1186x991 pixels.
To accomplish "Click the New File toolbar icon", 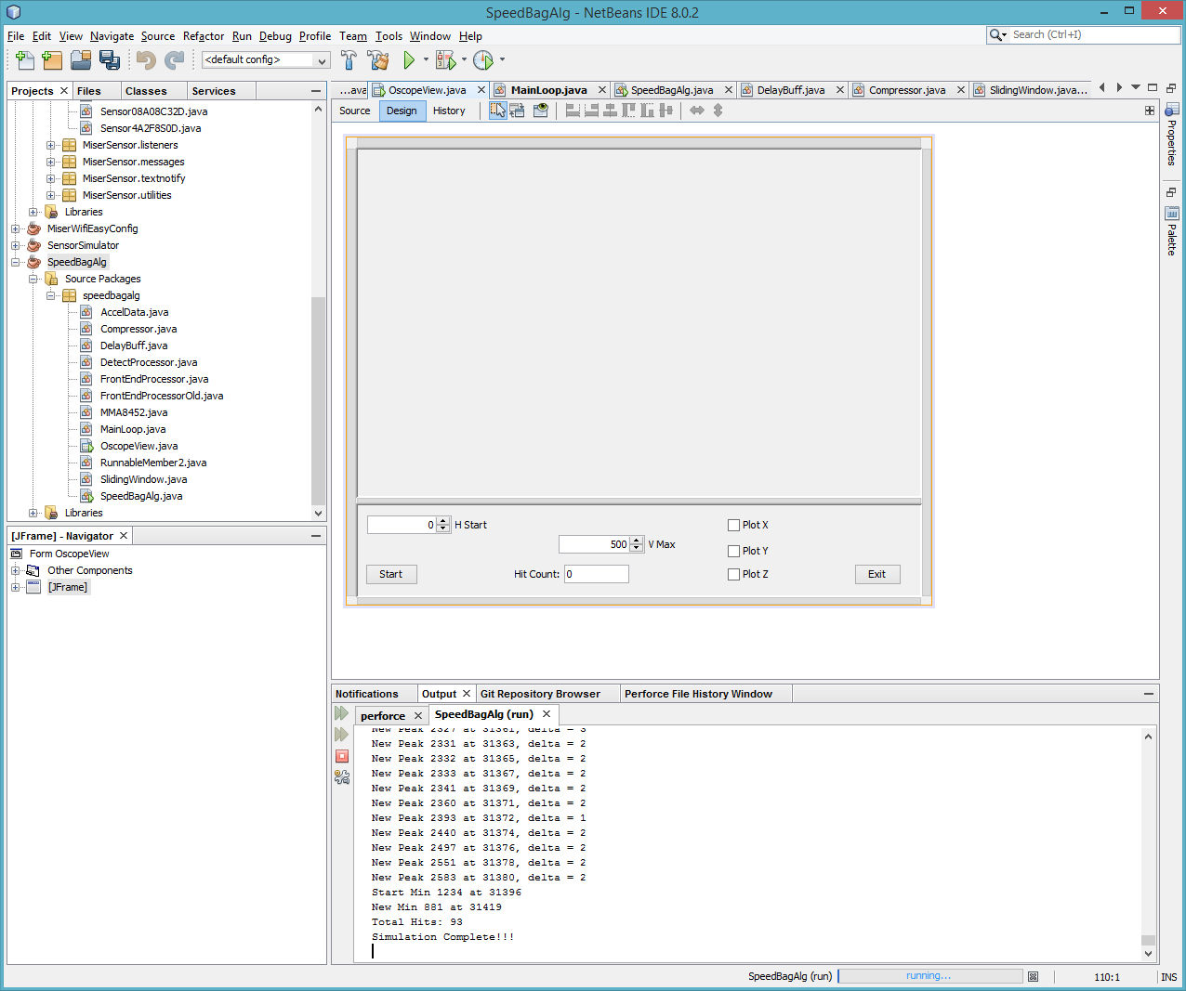I will click(25, 60).
